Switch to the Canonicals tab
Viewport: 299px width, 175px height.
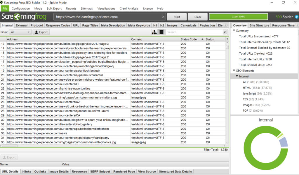point(188,25)
